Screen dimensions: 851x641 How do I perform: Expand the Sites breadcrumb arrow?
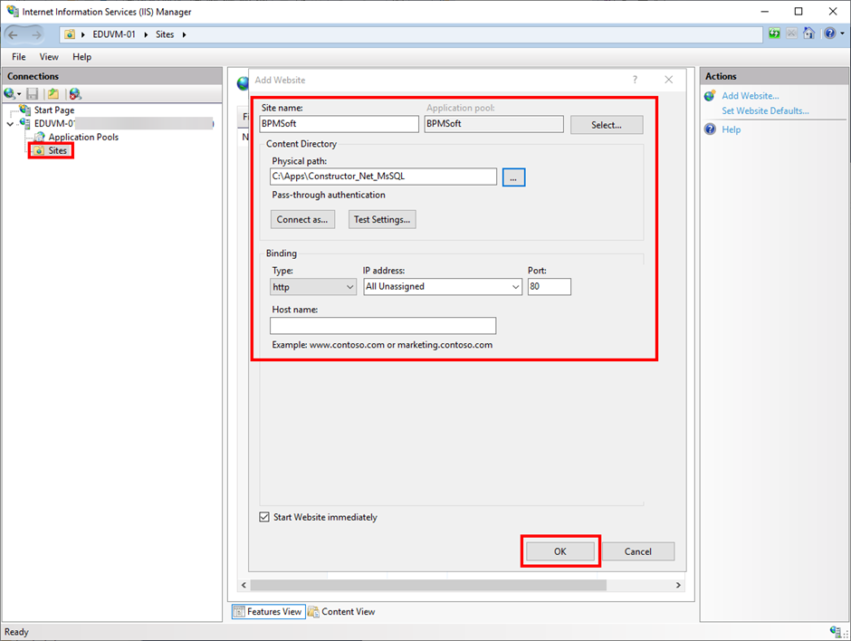point(184,34)
